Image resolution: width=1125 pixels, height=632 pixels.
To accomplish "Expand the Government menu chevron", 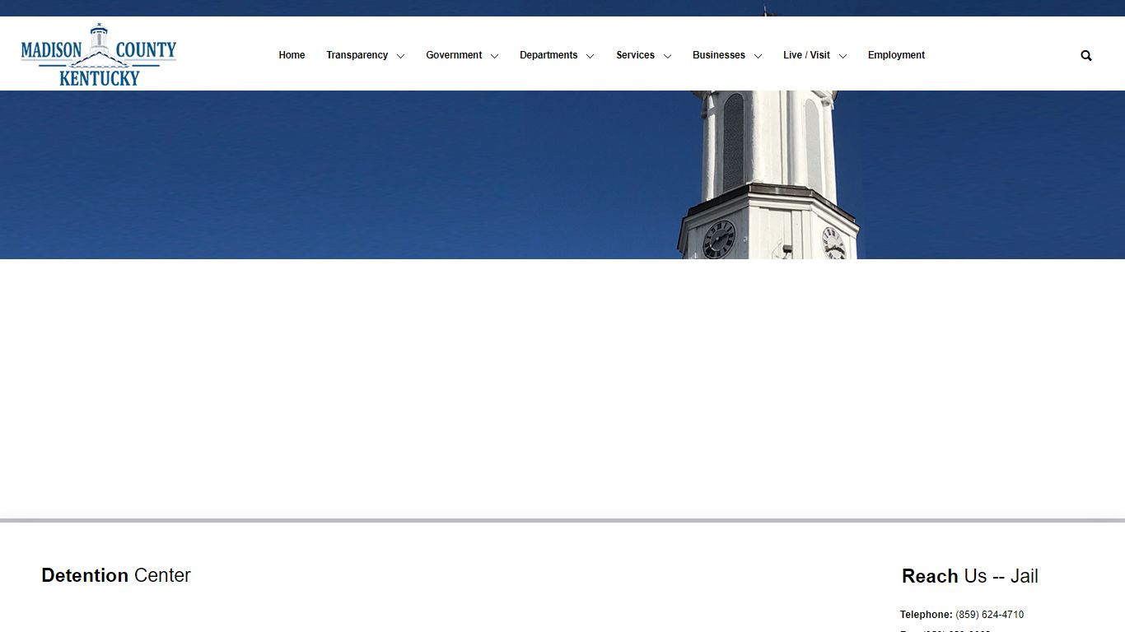I will (494, 56).
